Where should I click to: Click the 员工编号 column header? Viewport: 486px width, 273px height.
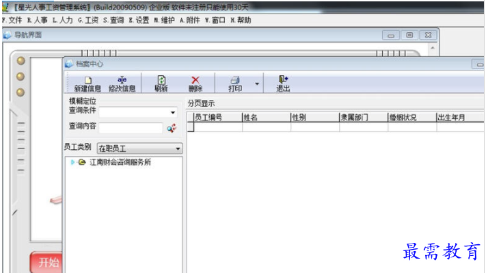click(218, 117)
